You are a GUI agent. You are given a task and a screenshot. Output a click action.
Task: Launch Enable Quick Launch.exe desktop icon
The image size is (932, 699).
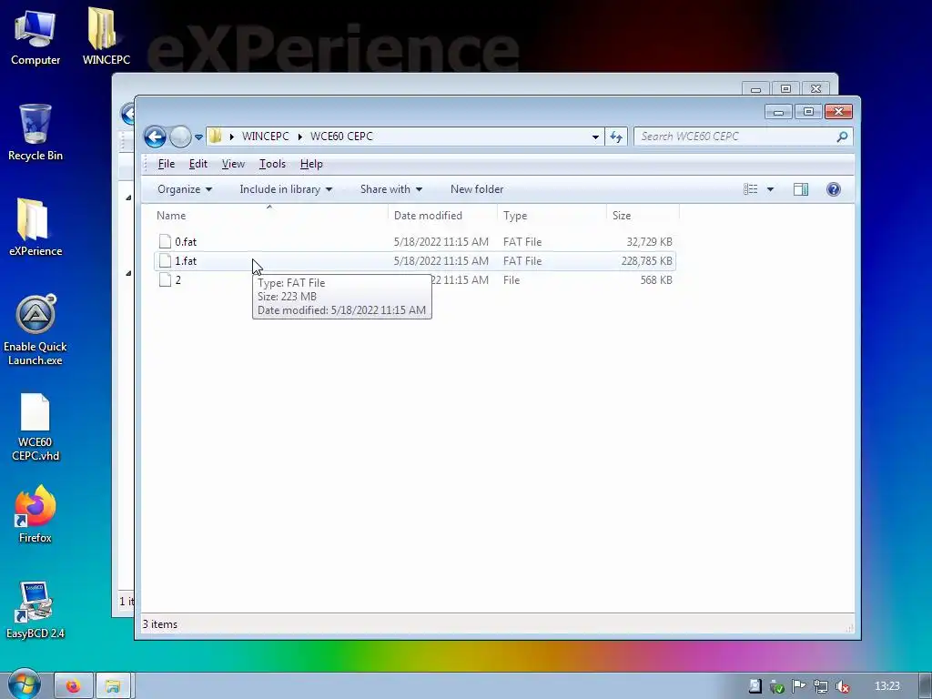click(x=35, y=329)
